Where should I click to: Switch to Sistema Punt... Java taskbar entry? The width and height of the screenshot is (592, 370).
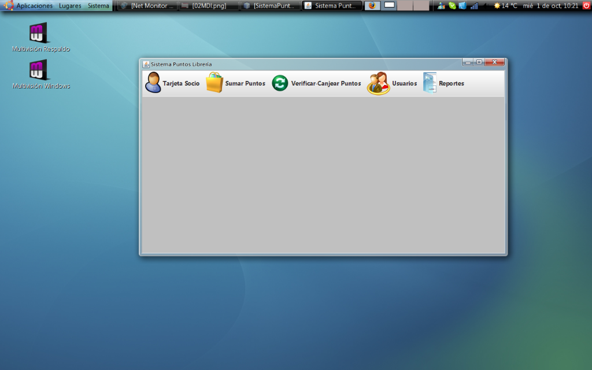332,6
